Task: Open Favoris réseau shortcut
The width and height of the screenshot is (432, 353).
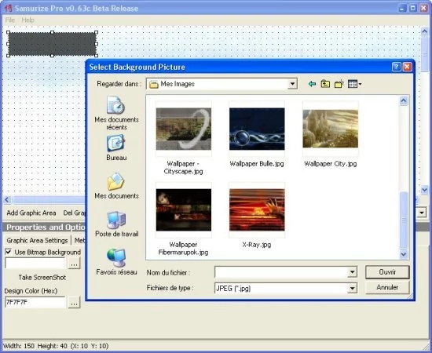Action: pos(116,262)
